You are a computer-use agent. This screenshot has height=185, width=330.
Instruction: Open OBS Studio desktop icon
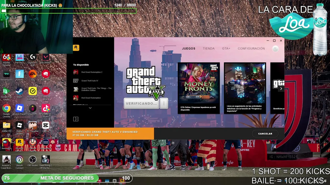click(x=32, y=161)
